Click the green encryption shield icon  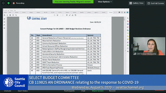click(9, 3)
